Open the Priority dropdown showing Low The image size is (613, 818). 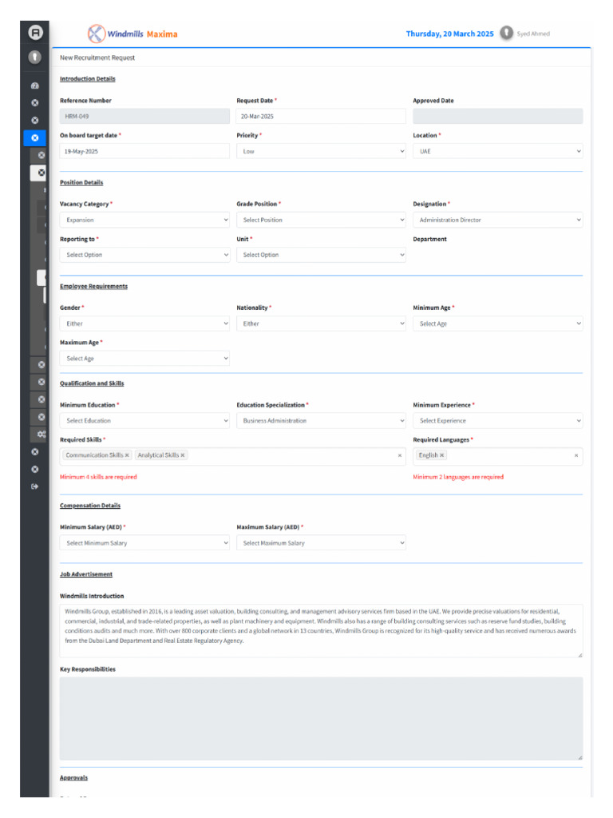(321, 151)
